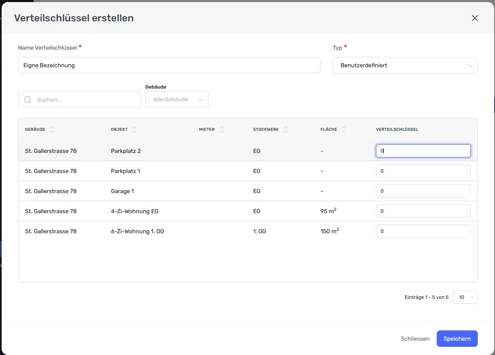This screenshot has height=355, width=495.
Task: Sort table by Fläche column arrows
Action: pyautogui.click(x=344, y=130)
